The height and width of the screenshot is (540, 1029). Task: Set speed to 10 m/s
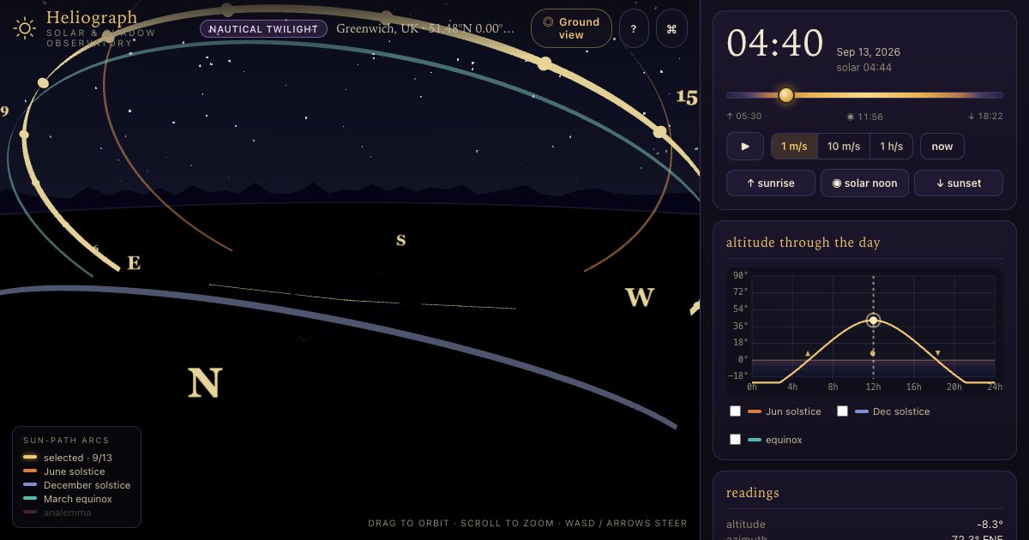tap(844, 147)
